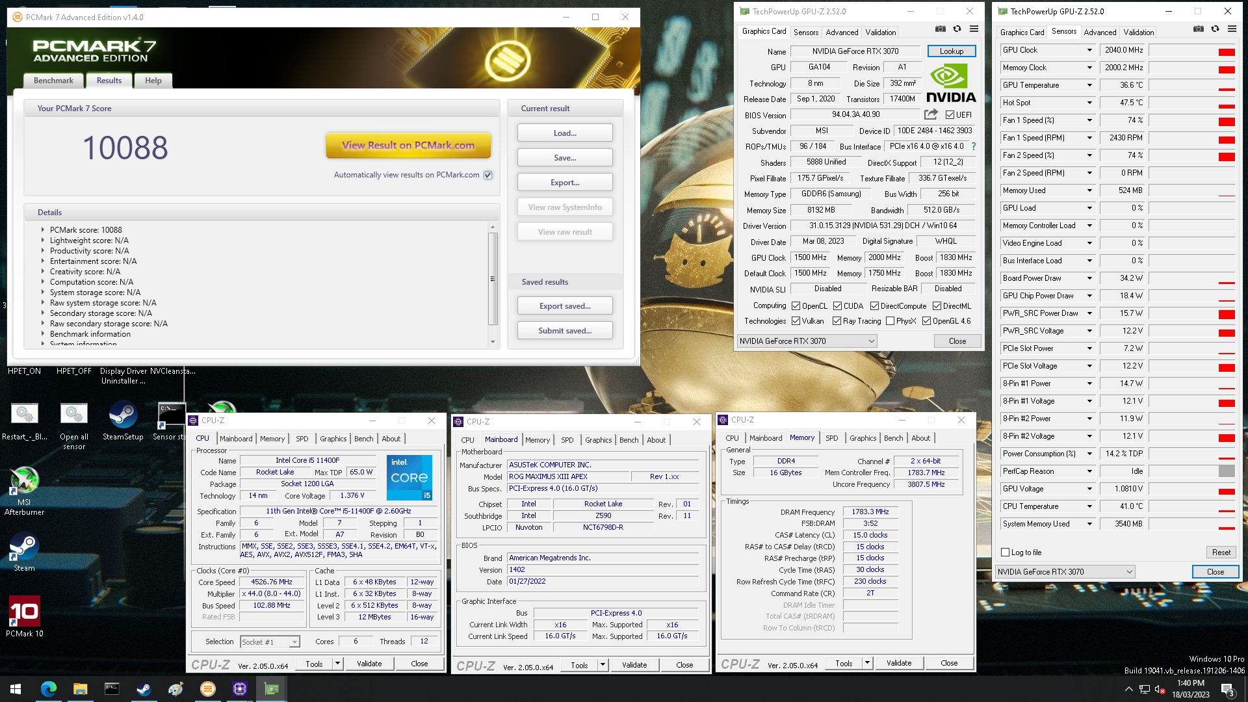
Task: Open the GPU Clock sensor dropdown arrow
Action: pos(1090,50)
